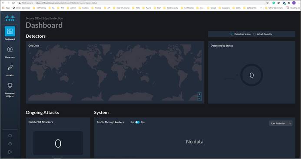The height and width of the screenshot is (159, 301).
Task: Open the Attacks sidebar icon
Action: pyautogui.click(x=10, y=68)
